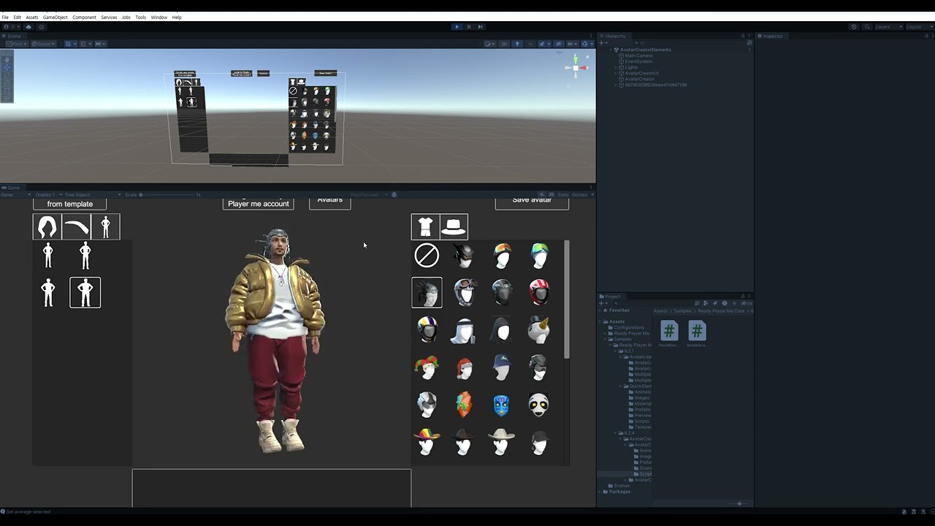Switch to the Hierarchy tab
The image size is (935, 526).
point(613,36)
